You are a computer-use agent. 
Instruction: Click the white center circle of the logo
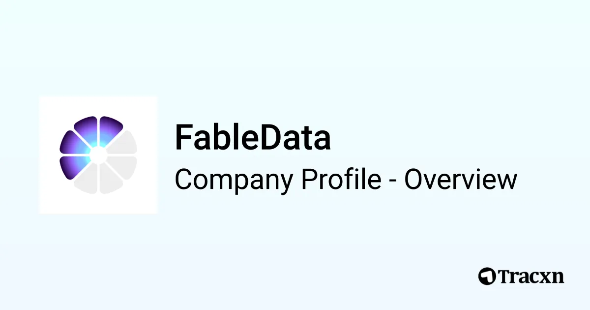(x=98, y=155)
